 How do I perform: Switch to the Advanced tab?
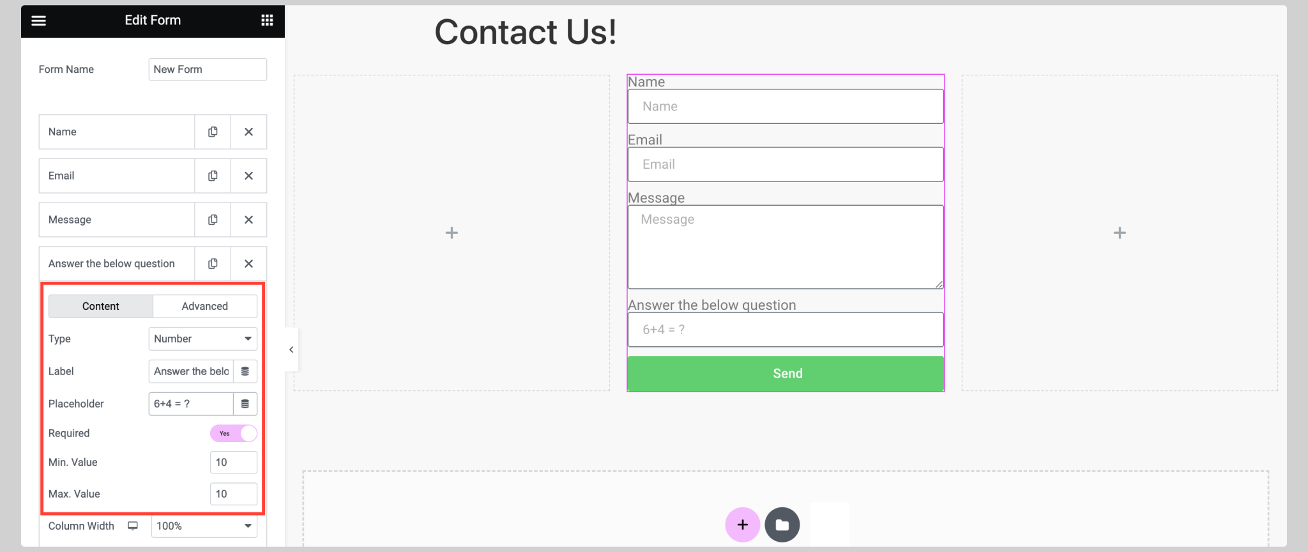pyautogui.click(x=204, y=306)
